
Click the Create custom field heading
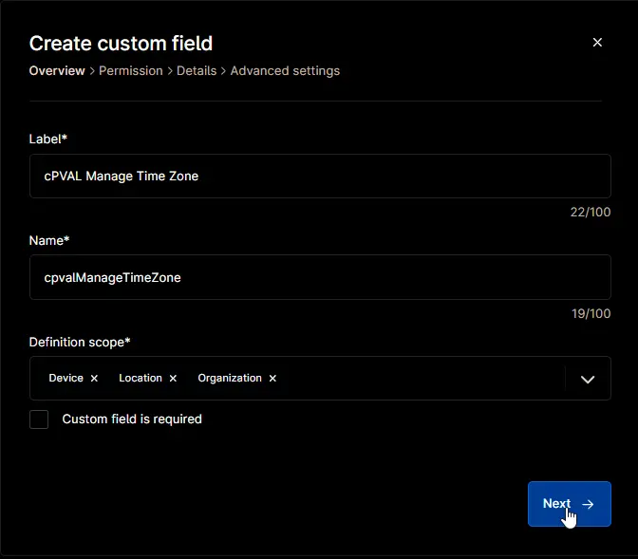point(121,44)
